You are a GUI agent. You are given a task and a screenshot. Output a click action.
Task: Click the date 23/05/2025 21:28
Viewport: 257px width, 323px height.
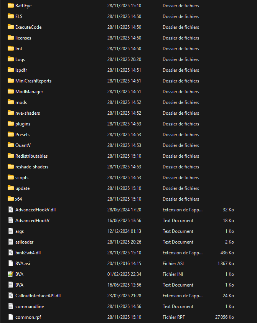click(124, 296)
